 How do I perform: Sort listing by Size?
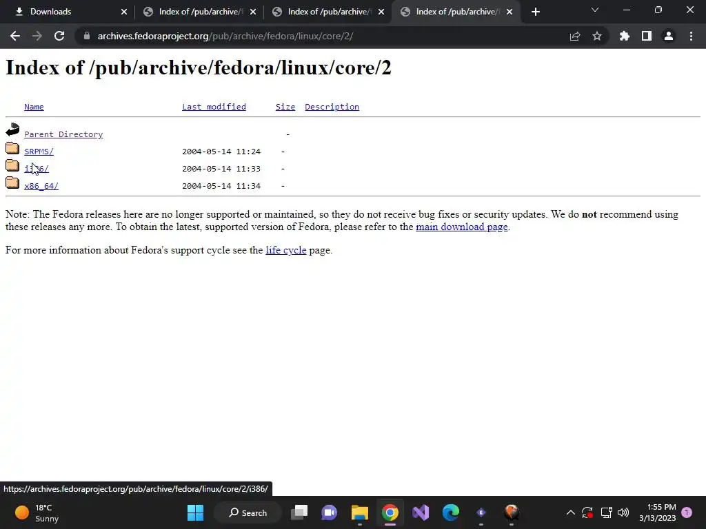coord(285,107)
